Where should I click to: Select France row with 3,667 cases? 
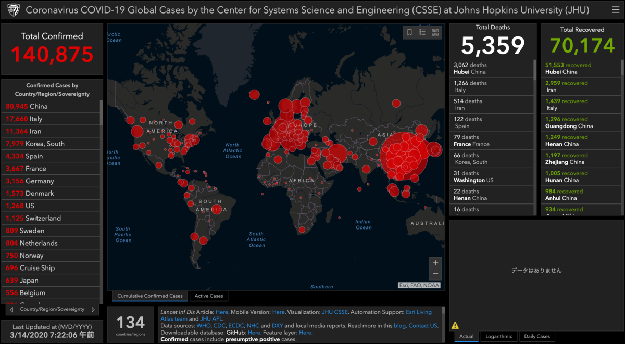pyautogui.click(x=51, y=169)
